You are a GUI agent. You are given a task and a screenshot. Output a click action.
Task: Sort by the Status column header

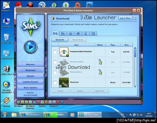coord(100,45)
